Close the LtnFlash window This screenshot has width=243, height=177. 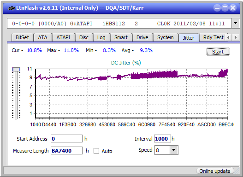tap(233, 8)
